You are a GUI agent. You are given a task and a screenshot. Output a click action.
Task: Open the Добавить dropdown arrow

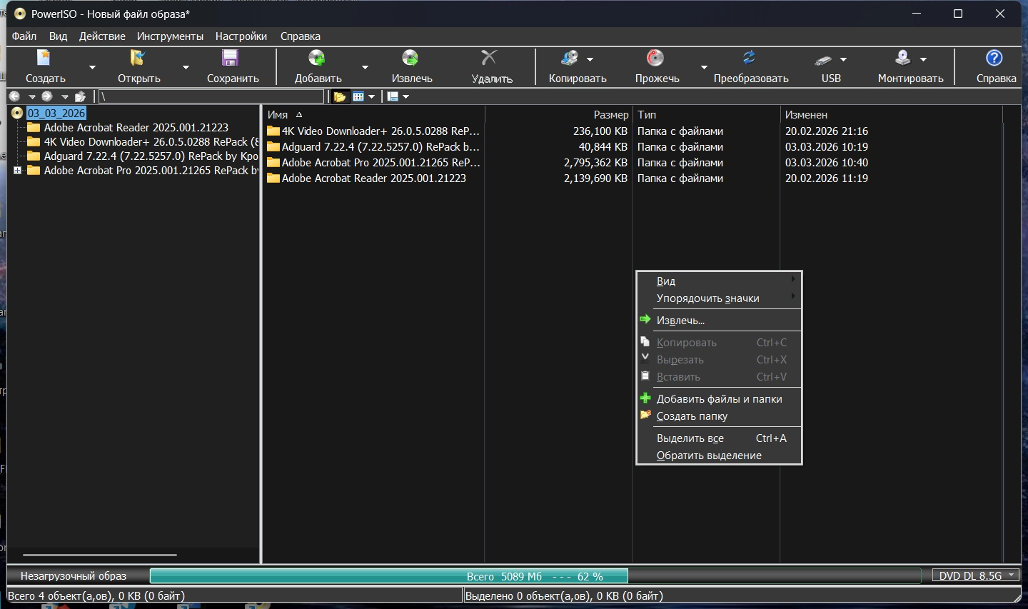365,67
